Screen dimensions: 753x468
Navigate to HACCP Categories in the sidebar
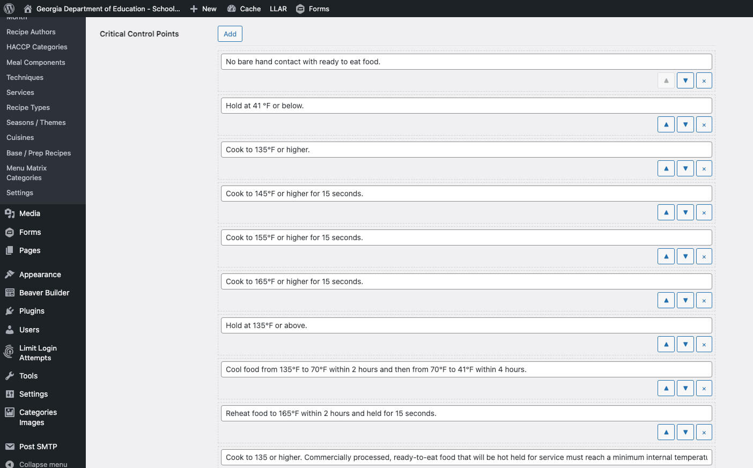(36, 47)
